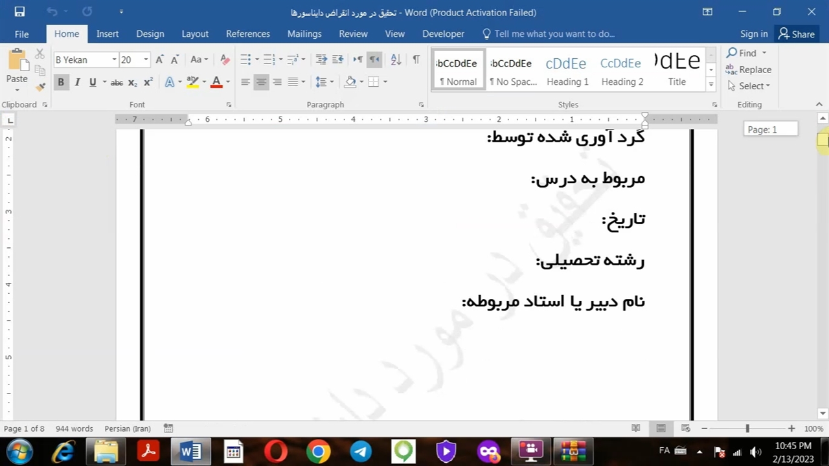Open the References tab

click(247, 34)
